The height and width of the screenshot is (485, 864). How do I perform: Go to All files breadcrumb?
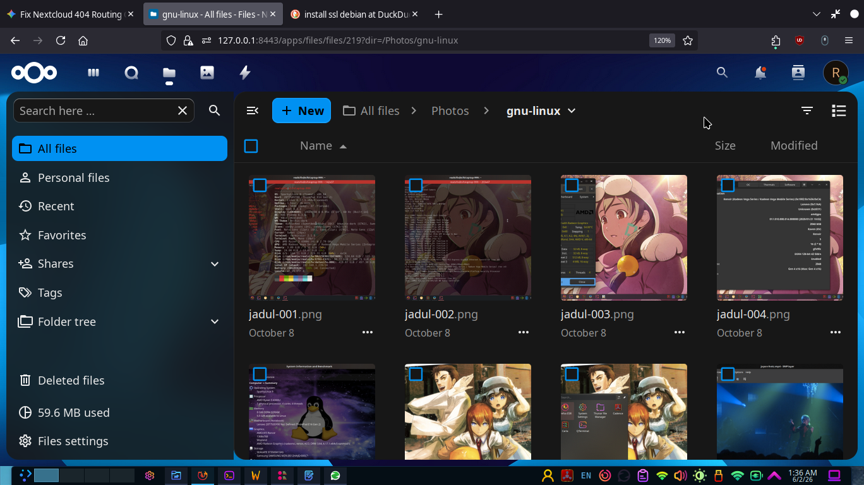point(371,111)
